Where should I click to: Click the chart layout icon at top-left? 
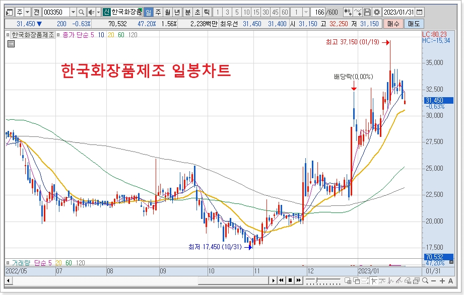[x=10, y=12]
